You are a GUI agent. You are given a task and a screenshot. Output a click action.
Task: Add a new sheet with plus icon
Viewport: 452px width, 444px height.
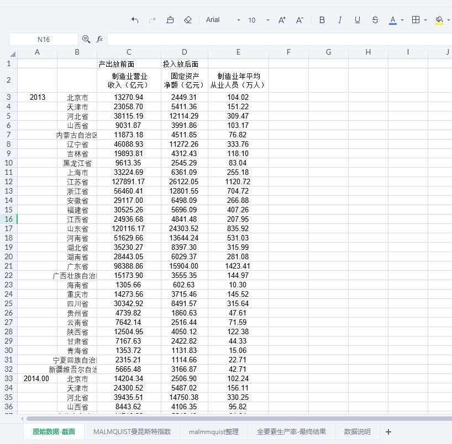click(388, 432)
